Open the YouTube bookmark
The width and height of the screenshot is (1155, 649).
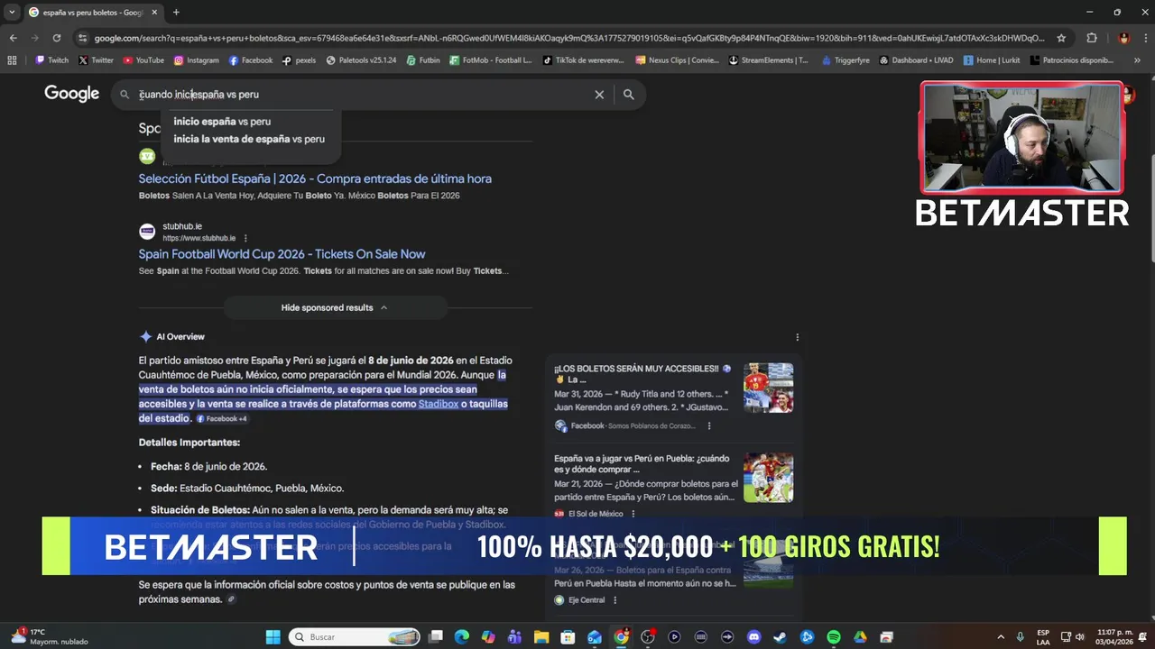(x=143, y=60)
